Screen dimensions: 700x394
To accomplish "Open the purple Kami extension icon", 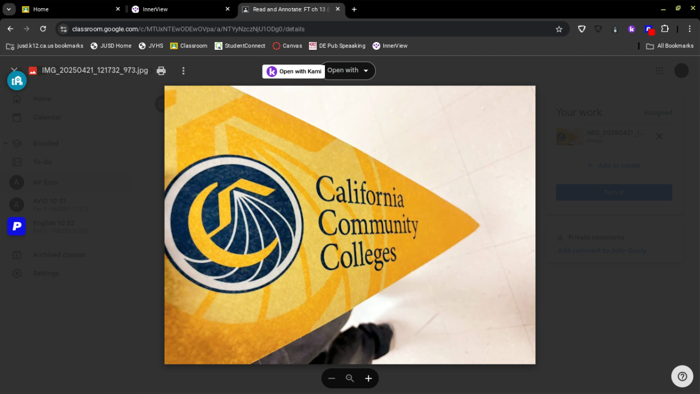I will click(x=632, y=29).
